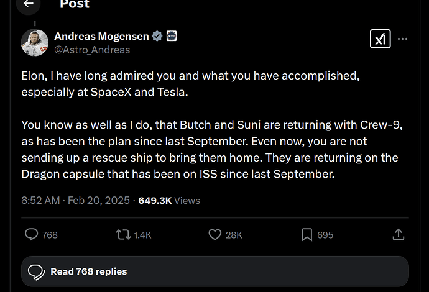The width and height of the screenshot is (429, 292).
Task: Click the blue verified checkmark badge
Action: click(x=157, y=36)
